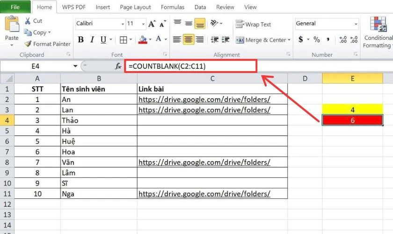This screenshot has width=393, height=234.
Task: Activate the Format Painter brush
Action: [28, 44]
